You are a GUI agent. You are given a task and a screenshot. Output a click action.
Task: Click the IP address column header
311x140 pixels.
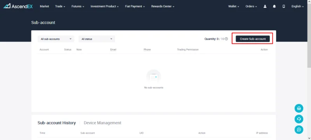click(x=262, y=133)
